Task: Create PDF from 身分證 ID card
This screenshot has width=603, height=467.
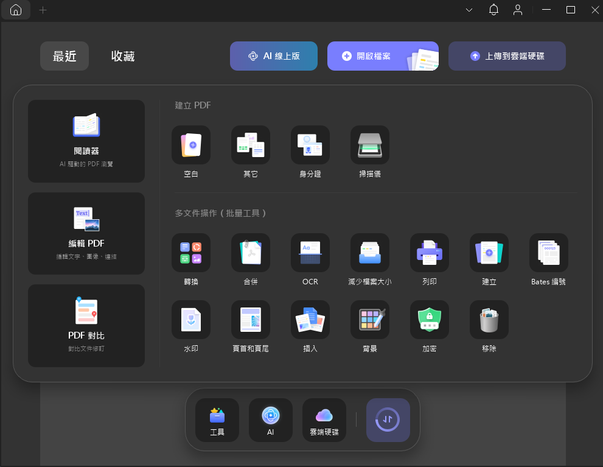Action: coord(310,146)
